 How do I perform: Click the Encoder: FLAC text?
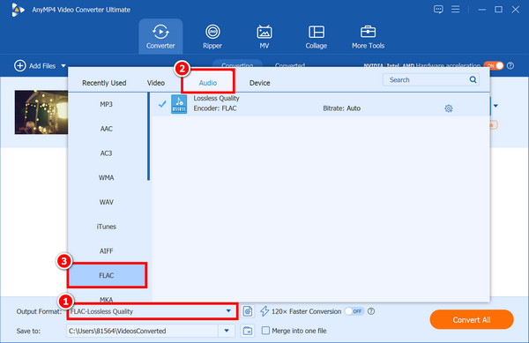point(215,108)
